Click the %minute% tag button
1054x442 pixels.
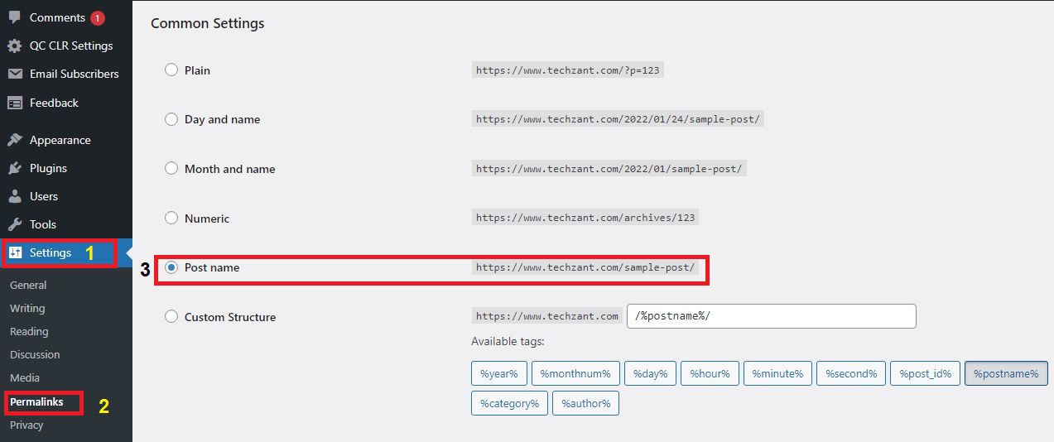[778, 373]
